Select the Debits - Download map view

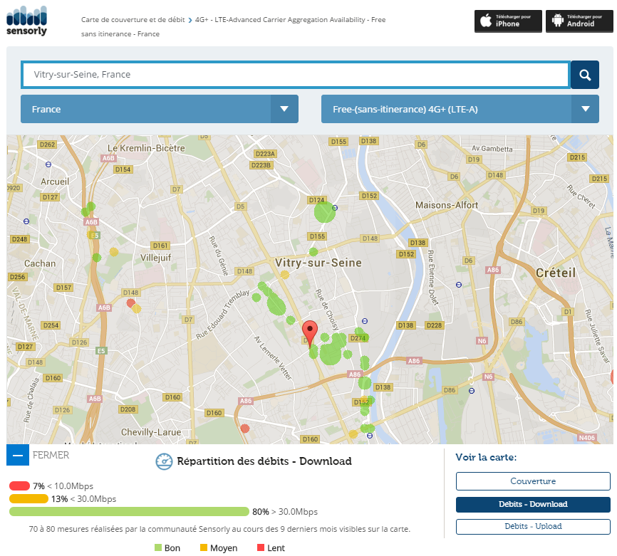point(533,504)
